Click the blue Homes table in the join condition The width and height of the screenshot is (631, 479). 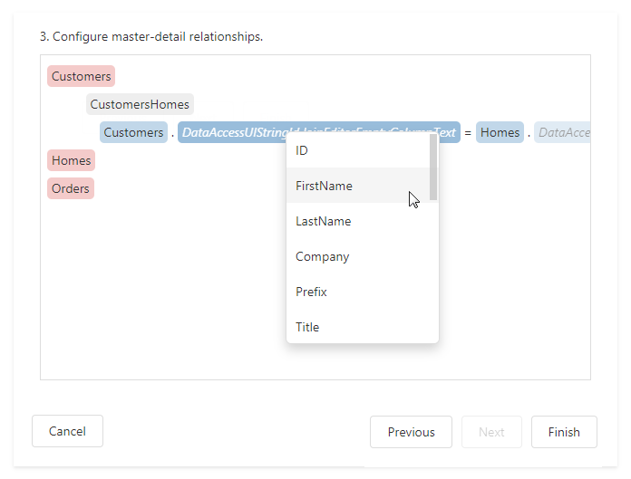pos(500,133)
